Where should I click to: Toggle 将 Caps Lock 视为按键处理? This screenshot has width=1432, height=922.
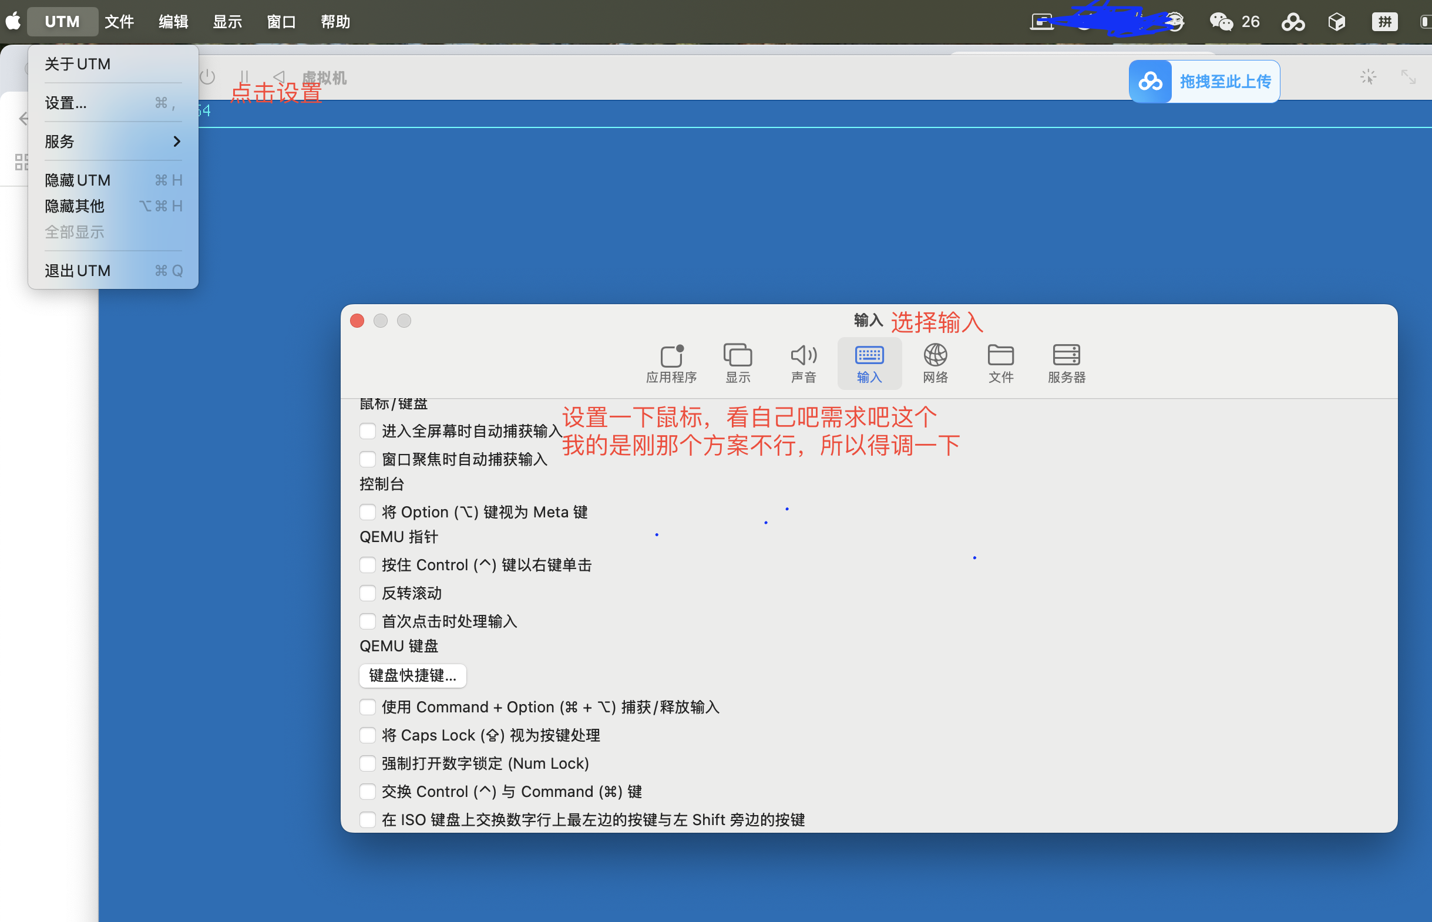pyautogui.click(x=368, y=735)
